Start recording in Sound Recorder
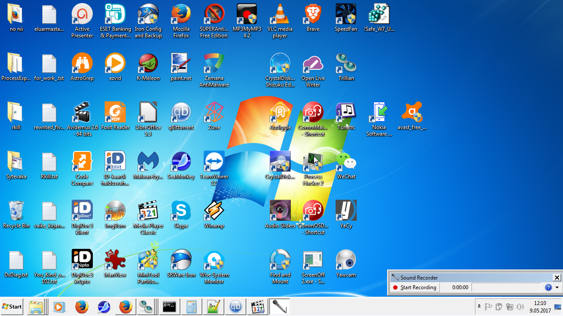The image size is (563, 316). coord(415,287)
